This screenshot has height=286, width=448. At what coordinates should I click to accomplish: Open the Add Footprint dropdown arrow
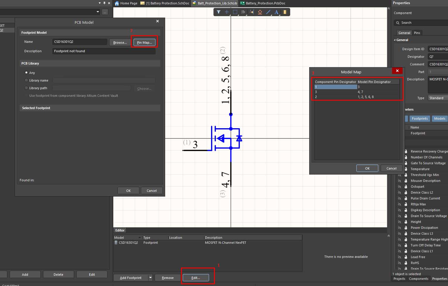[151, 277]
